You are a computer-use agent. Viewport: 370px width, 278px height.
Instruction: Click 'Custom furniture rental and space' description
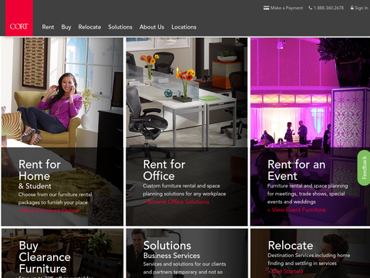(x=181, y=186)
